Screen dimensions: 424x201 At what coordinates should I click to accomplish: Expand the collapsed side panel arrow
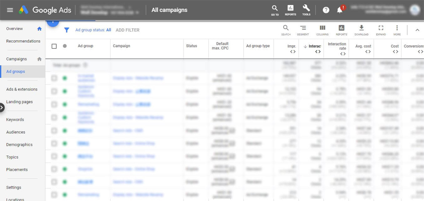click(x=2, y=107)
